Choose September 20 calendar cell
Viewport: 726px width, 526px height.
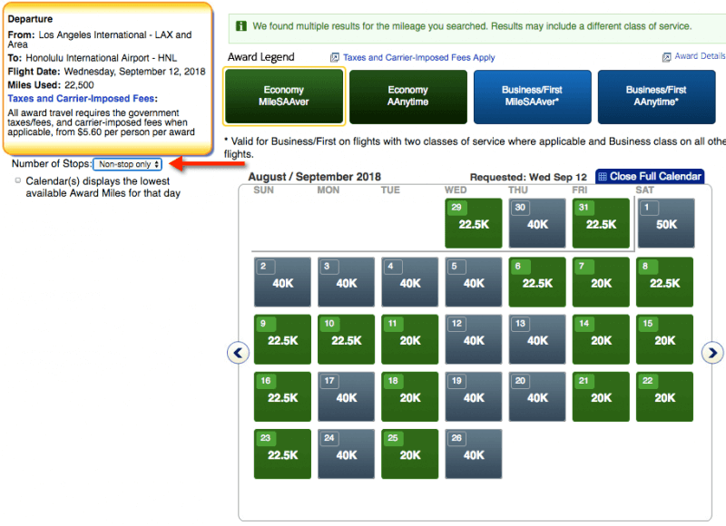click(537, 396)
